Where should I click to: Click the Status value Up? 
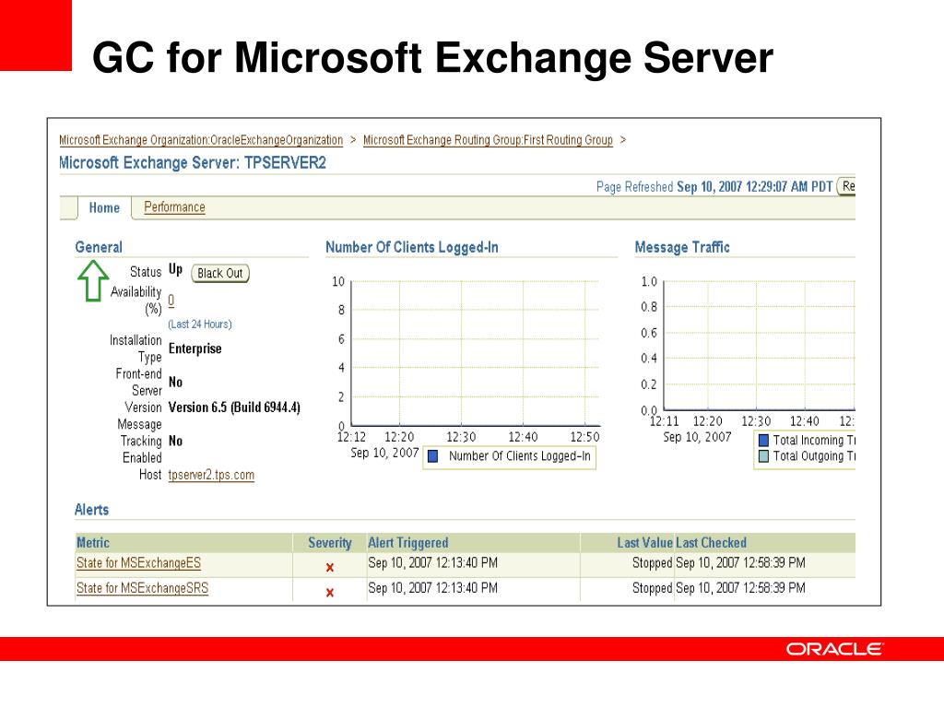coord(175,270)
